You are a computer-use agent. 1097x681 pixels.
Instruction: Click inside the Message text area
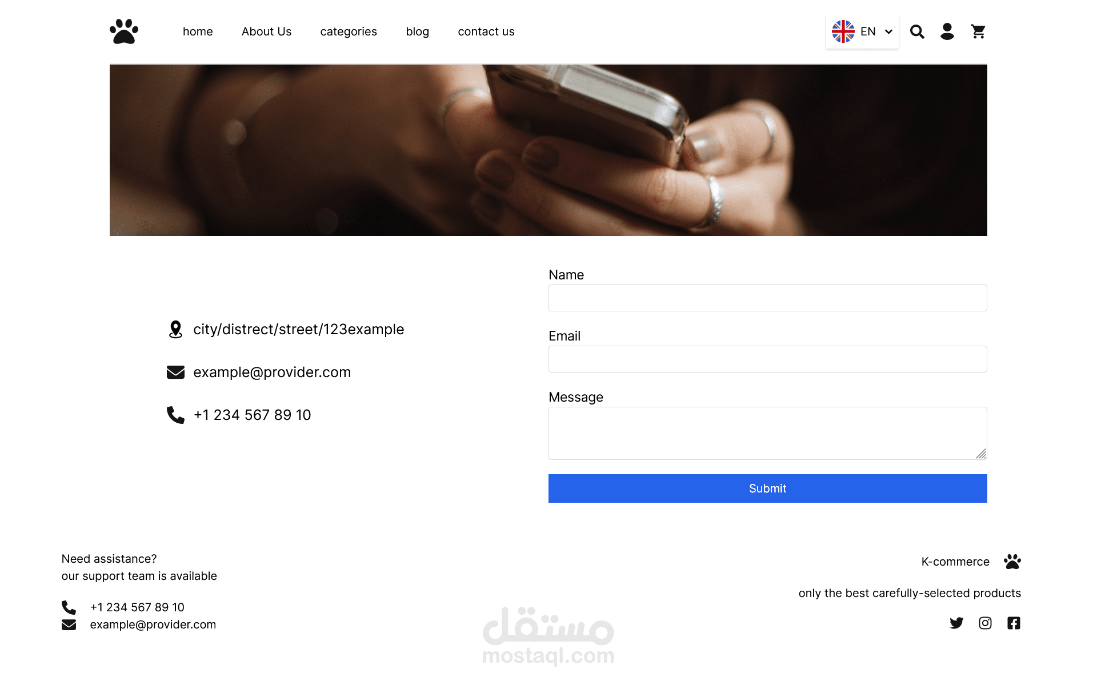pos(768,433)
